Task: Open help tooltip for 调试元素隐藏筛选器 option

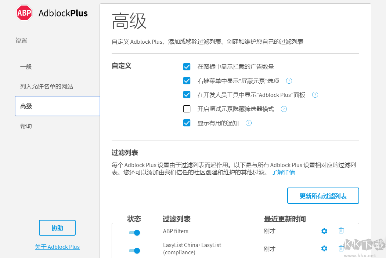Action: click(x=284, y=109)
